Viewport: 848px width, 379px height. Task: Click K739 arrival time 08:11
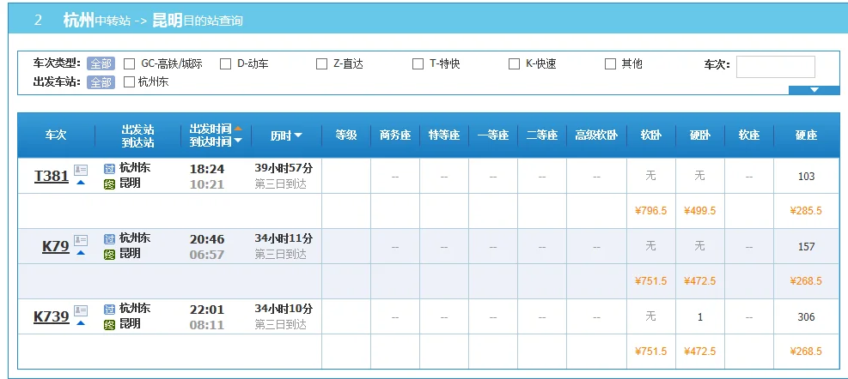[x=207, y=325]
